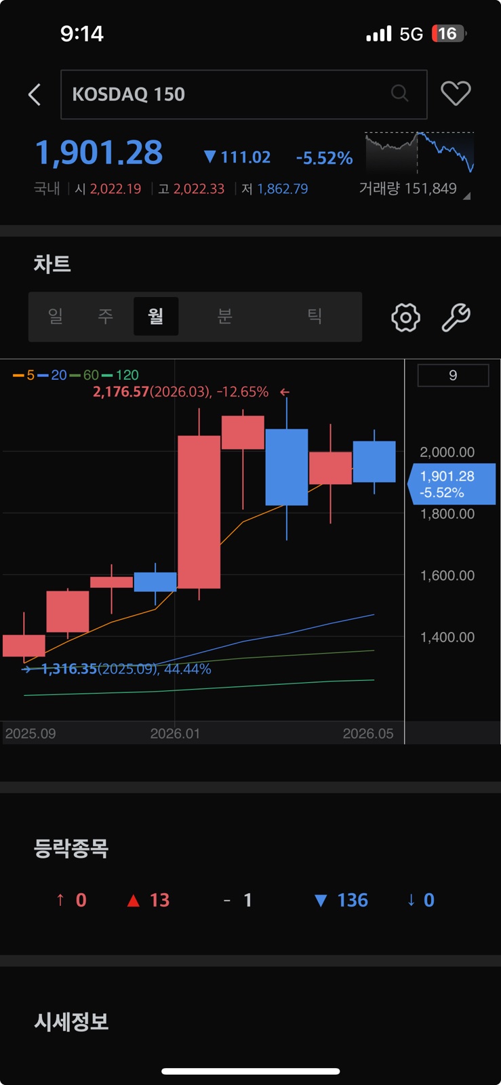Image resolution: width=501 pixels, height=1085 pixels.
Task: Tap the battery indicator in status bar
Action: coord(448,34)
